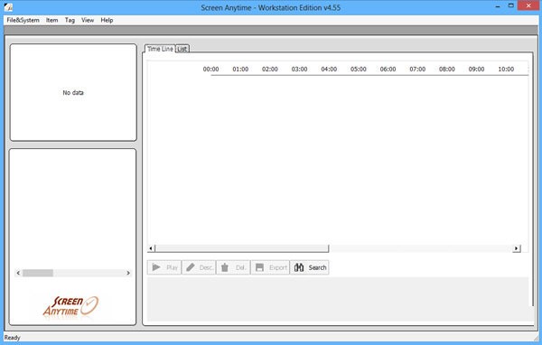Open the Tag menu
Screen dimensions: 542x345
[x=70, y=20]
